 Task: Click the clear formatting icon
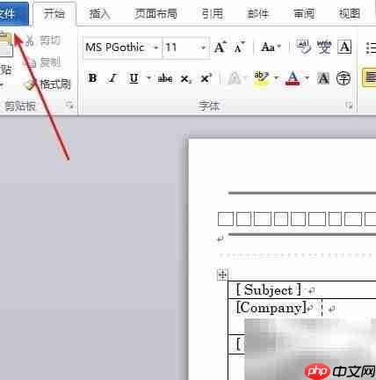[x=303, y=47]
